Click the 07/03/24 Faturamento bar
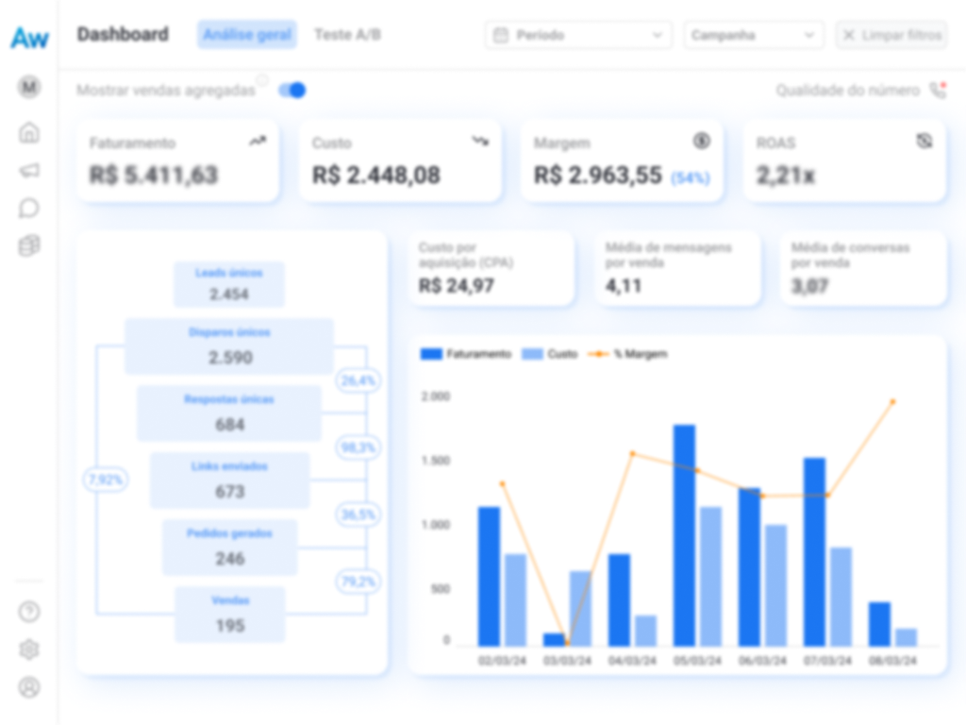Viewport: 966px width, 725px height. click(814, 551)
